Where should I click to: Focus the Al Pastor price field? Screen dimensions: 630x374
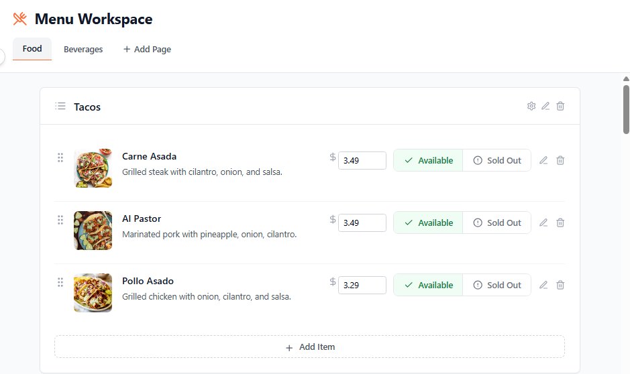point(362,223)
